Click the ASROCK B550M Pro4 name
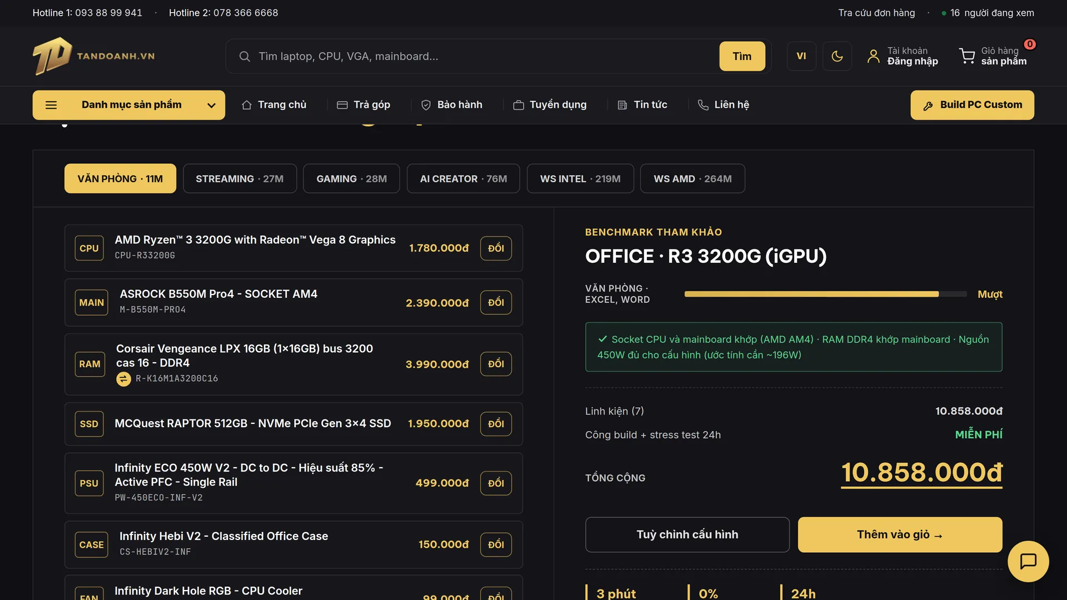The width and height of the screenshot is (1067, 600). coord(218,294)
